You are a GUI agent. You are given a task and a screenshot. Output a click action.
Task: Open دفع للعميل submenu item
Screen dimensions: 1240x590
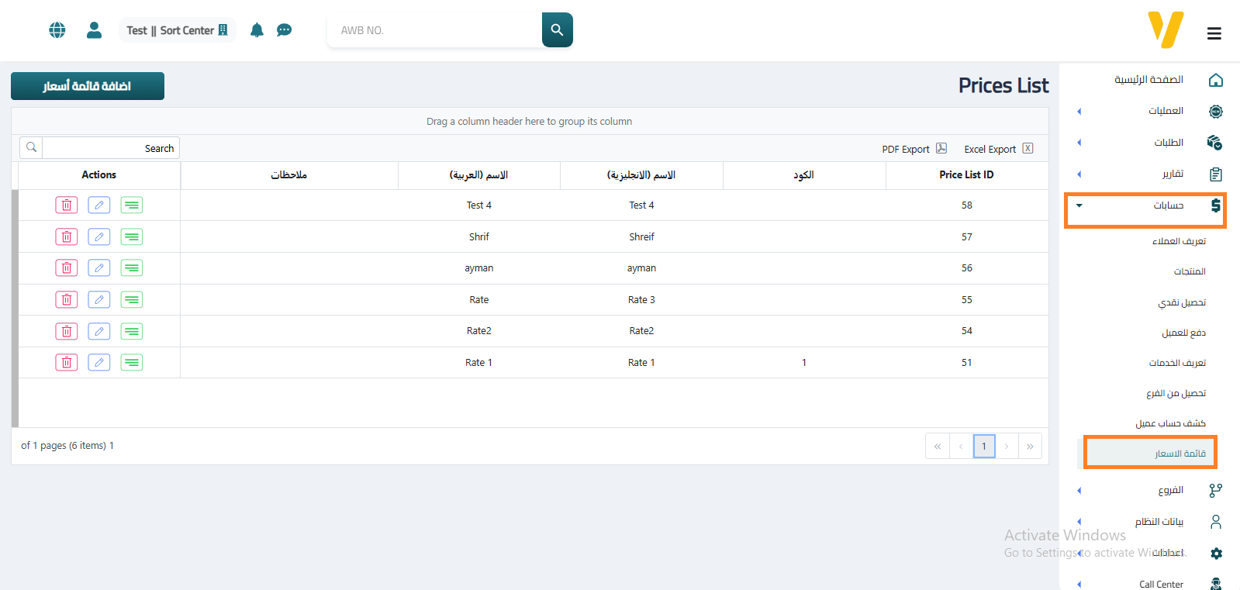pyautogui.click(x=1183, y=333)
